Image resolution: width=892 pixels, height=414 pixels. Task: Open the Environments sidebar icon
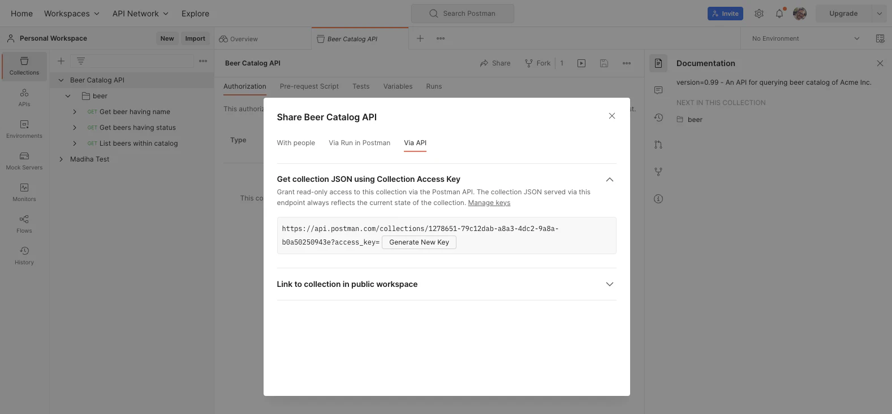[24, 129]
